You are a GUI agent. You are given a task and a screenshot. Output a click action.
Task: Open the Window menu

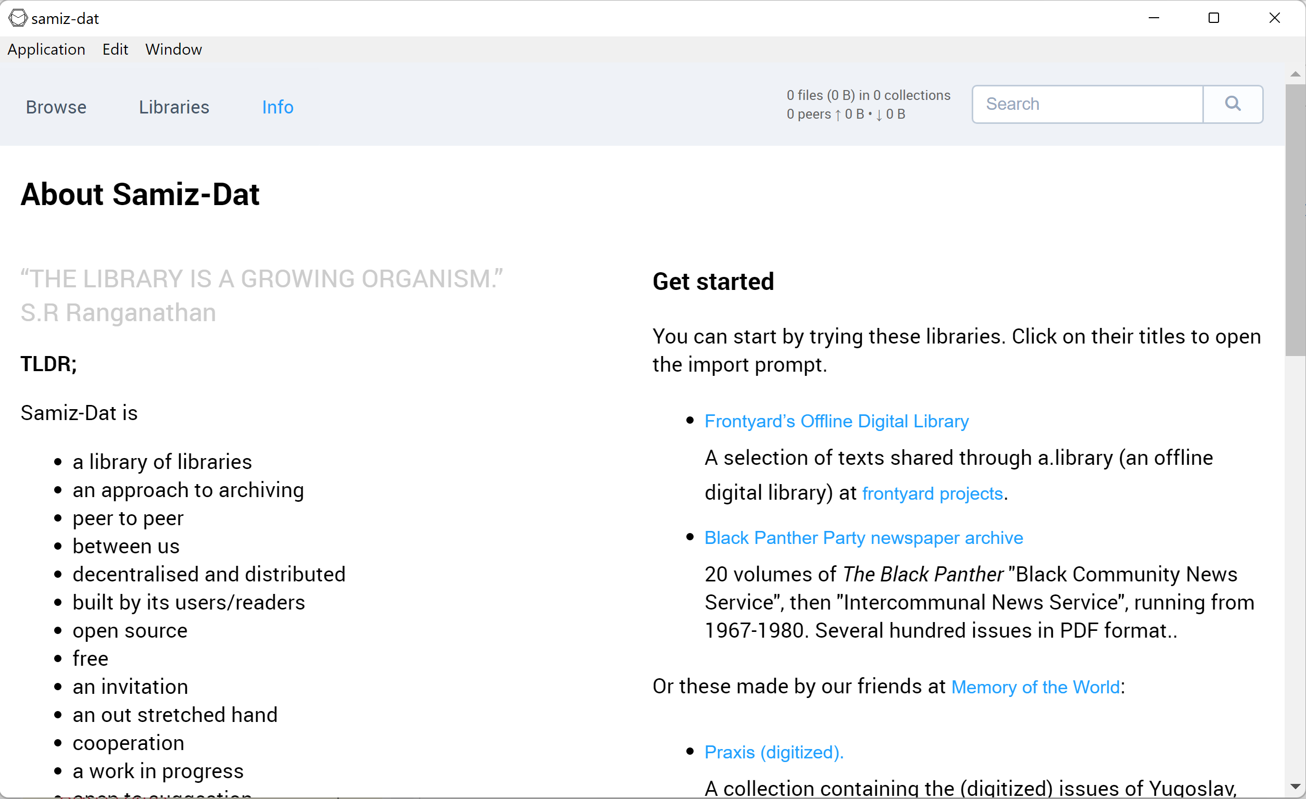click(173, 49)
